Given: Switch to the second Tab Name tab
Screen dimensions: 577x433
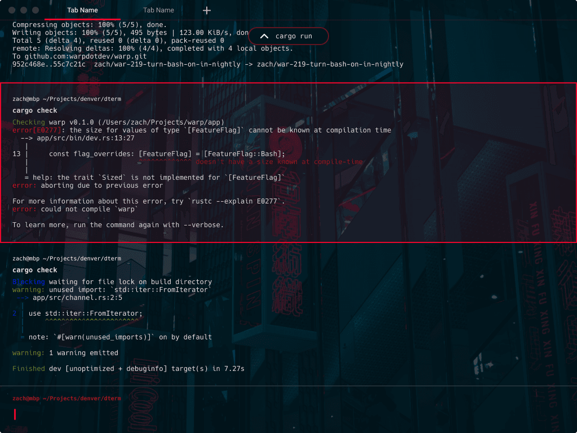Looking at the screenshot, I should 158,10.
